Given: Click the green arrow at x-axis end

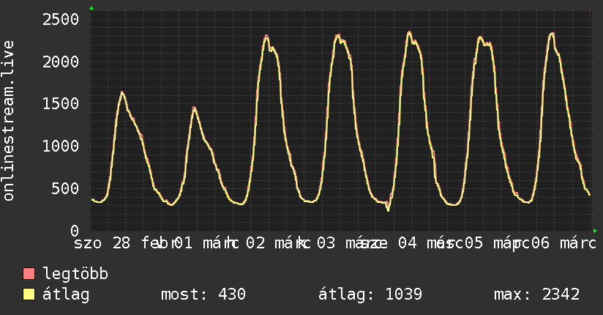Looking at the screenshot, I should coord(595,231).
